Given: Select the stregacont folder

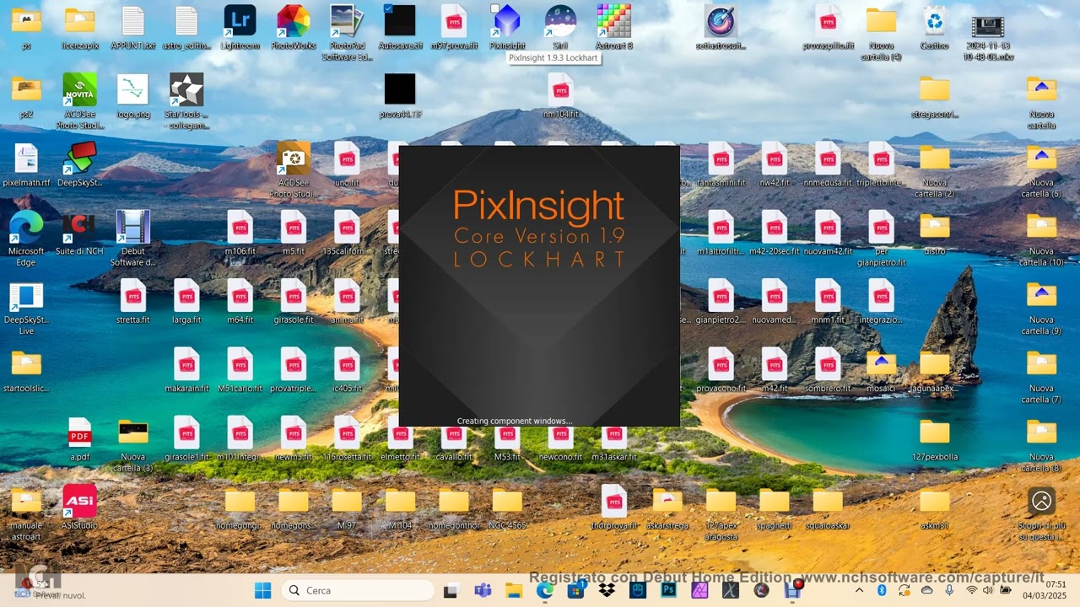Looking at the screenshot, I should [x=934, y=89].
